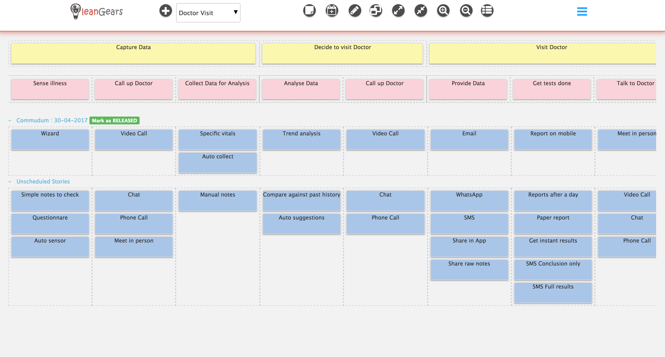The width and height of the screenshot is (665, 357).
Task: Select the Talk to Doctor card
Action: (x=626, y=89)
